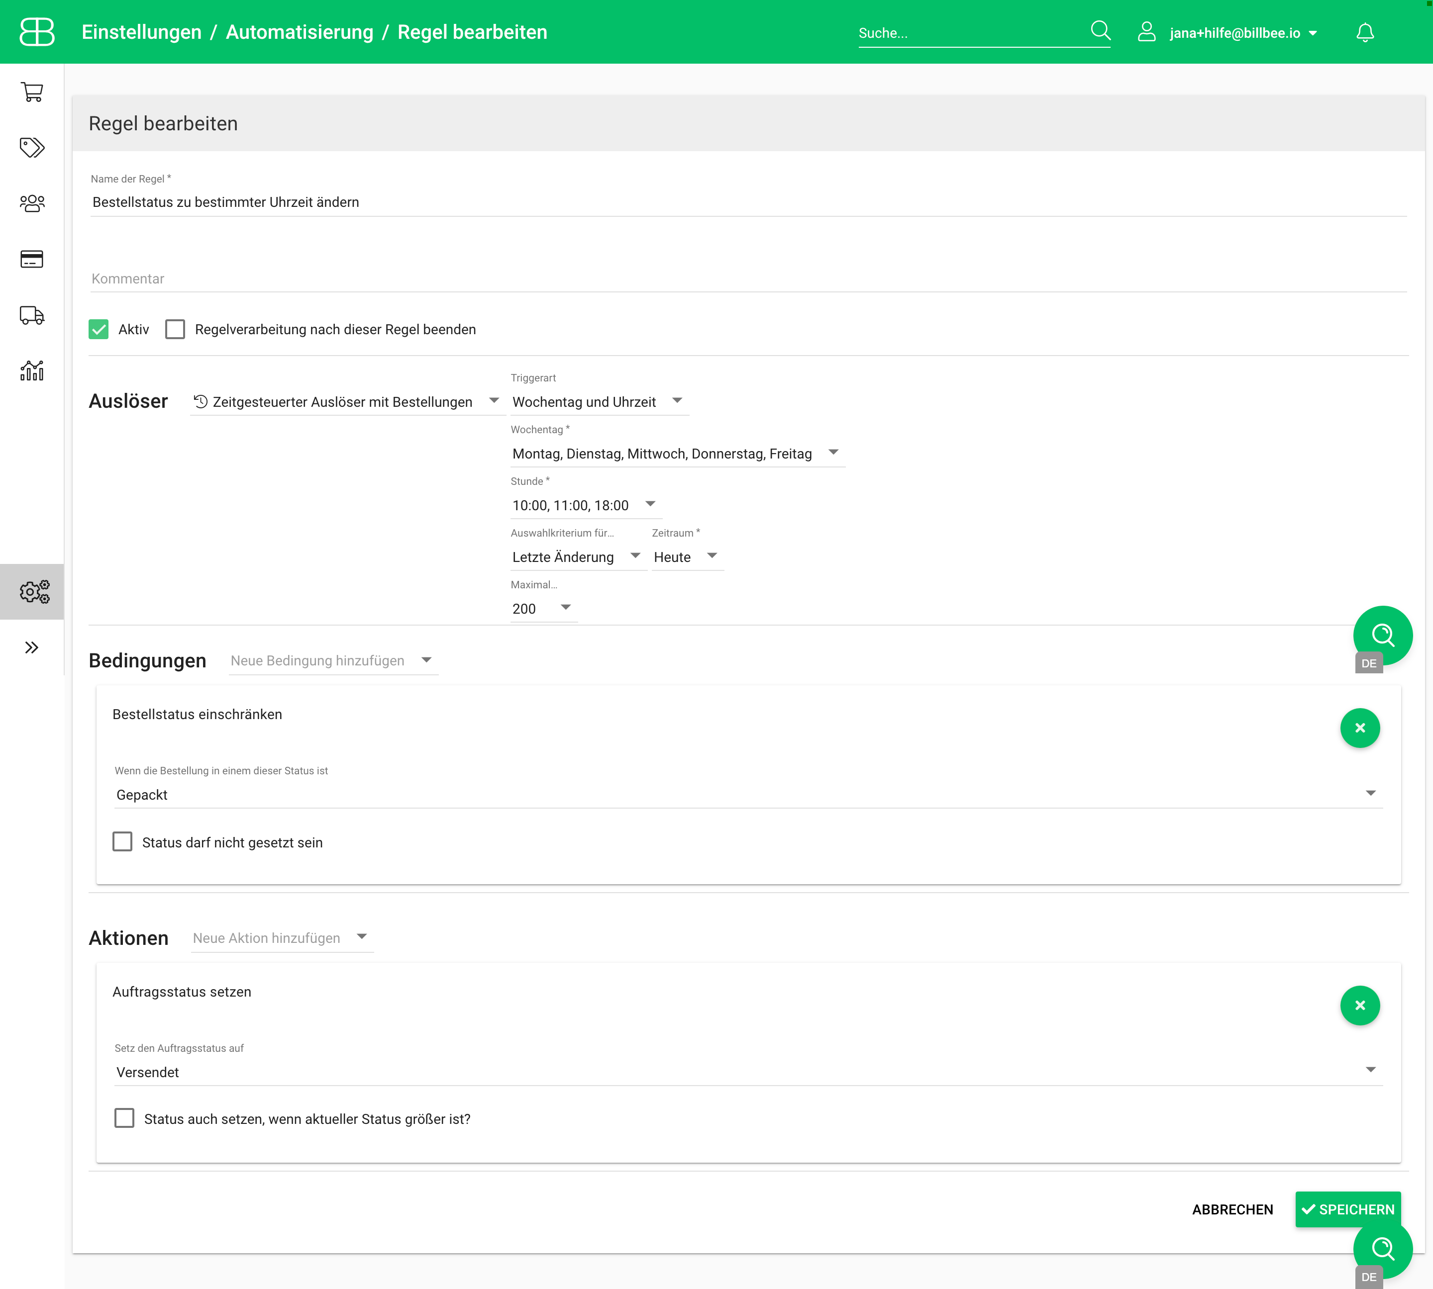Enable Regelverarbeitung nach dieser Regel beenden
The width and height of the screenshot is (1433, 1289).
coord(175,329)
